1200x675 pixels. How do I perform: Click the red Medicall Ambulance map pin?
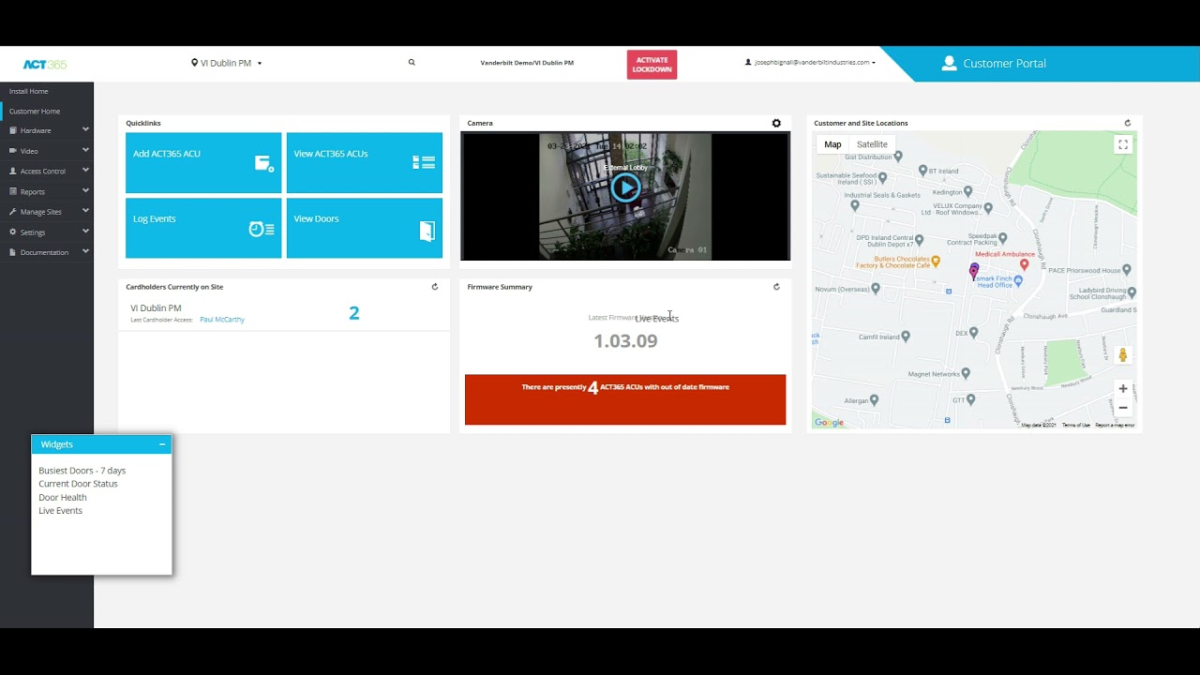[1024, 265]
